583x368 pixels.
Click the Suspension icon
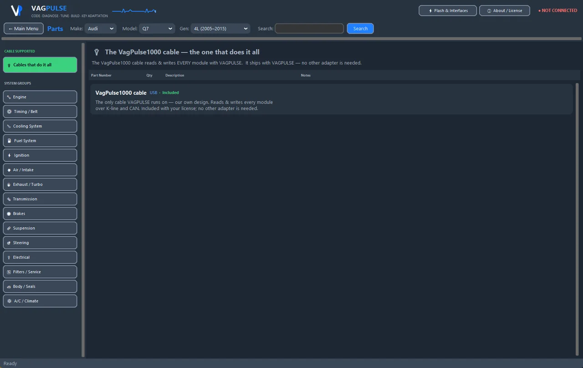pyautogui.click(x=9, y=228)
